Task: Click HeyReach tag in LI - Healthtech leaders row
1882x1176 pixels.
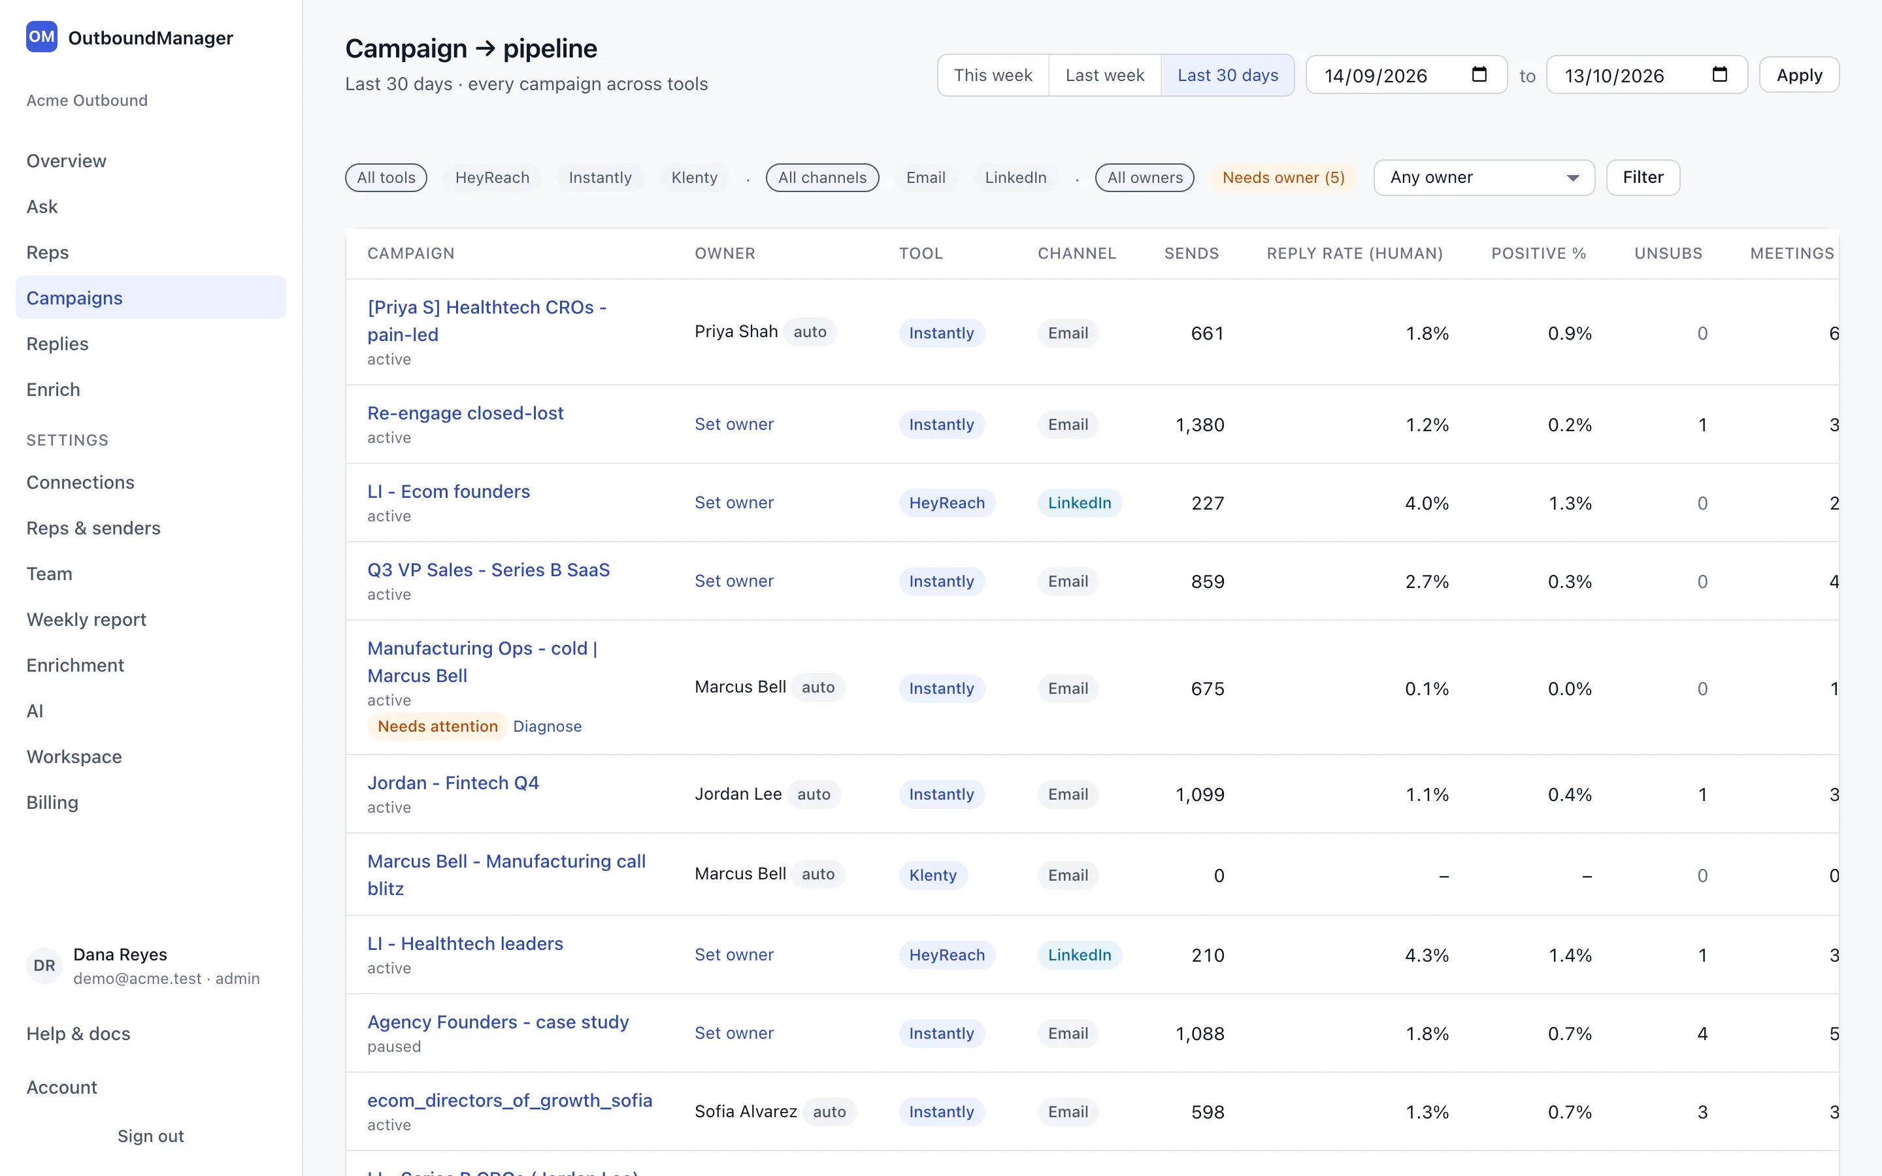Action: 946,955
